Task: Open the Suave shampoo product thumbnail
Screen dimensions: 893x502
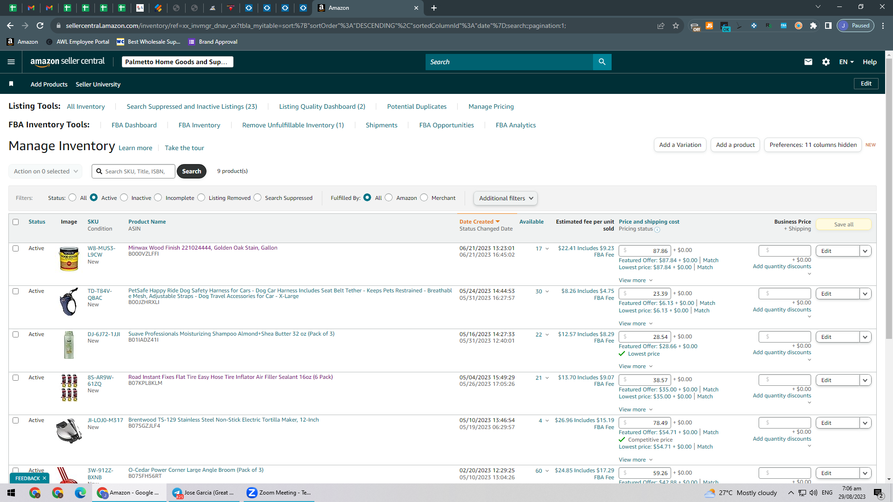Action: (69, 345)
